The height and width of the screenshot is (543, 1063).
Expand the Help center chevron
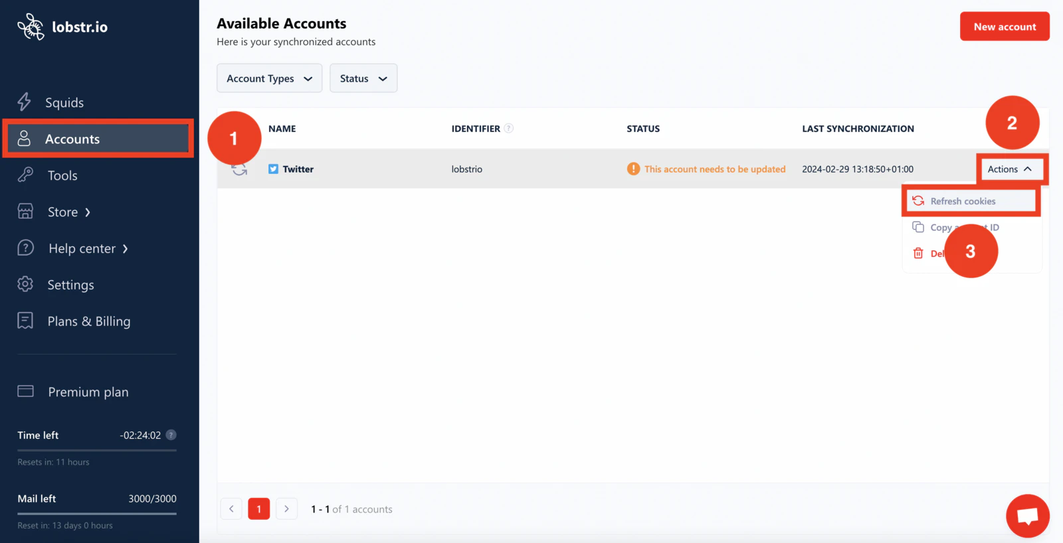(x=125, y=249)
